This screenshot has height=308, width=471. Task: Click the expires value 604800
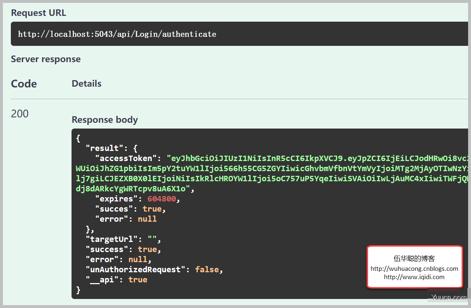[162, 199]
